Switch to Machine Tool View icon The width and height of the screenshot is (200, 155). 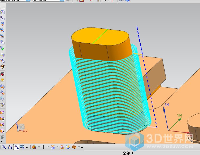click(10, 147)
